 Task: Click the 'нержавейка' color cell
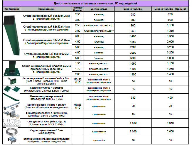99,140
